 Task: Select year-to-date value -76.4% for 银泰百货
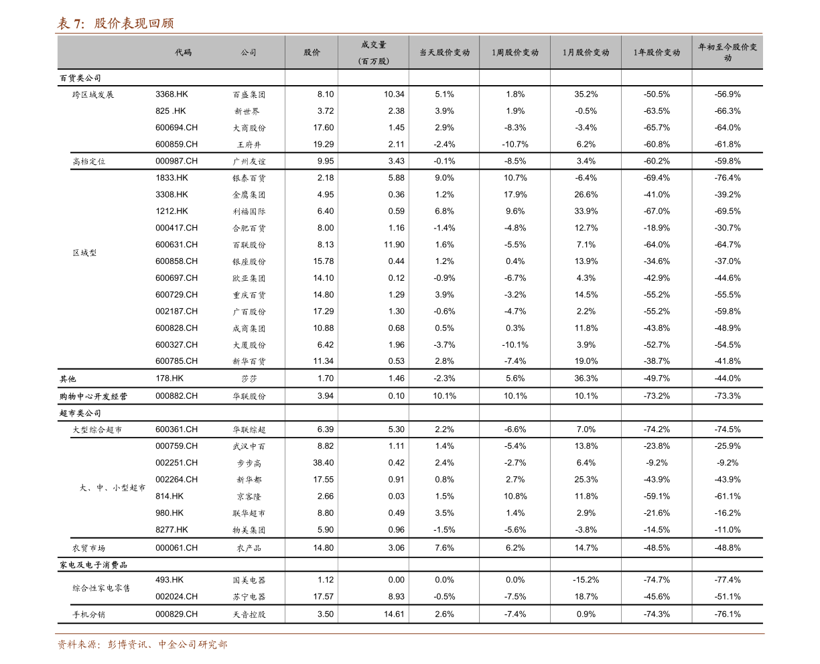click(x=728, y=178)
